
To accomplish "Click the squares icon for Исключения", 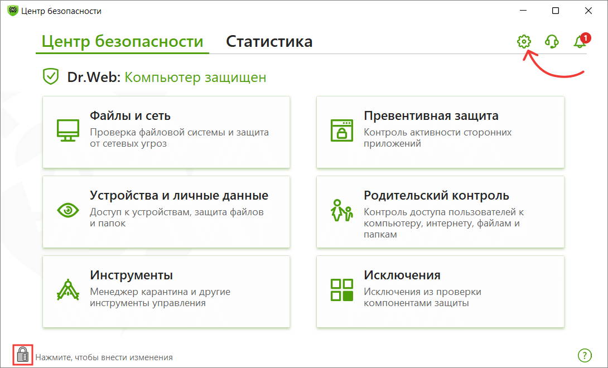I will (341, 290).
